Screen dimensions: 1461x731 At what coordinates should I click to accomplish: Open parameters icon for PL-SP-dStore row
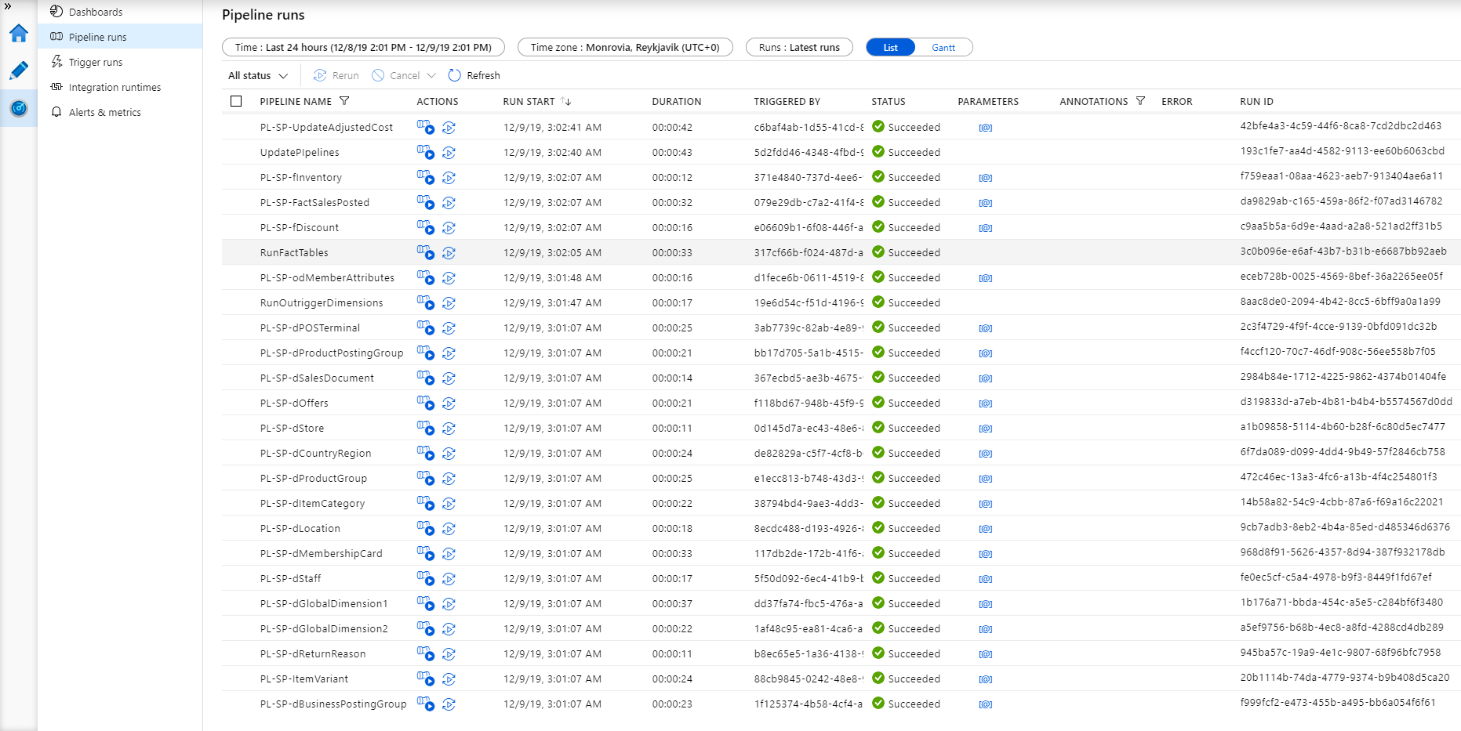click(985, 429)
